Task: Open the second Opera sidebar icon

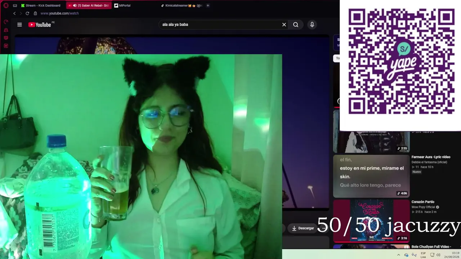Action: click(6, 30)
